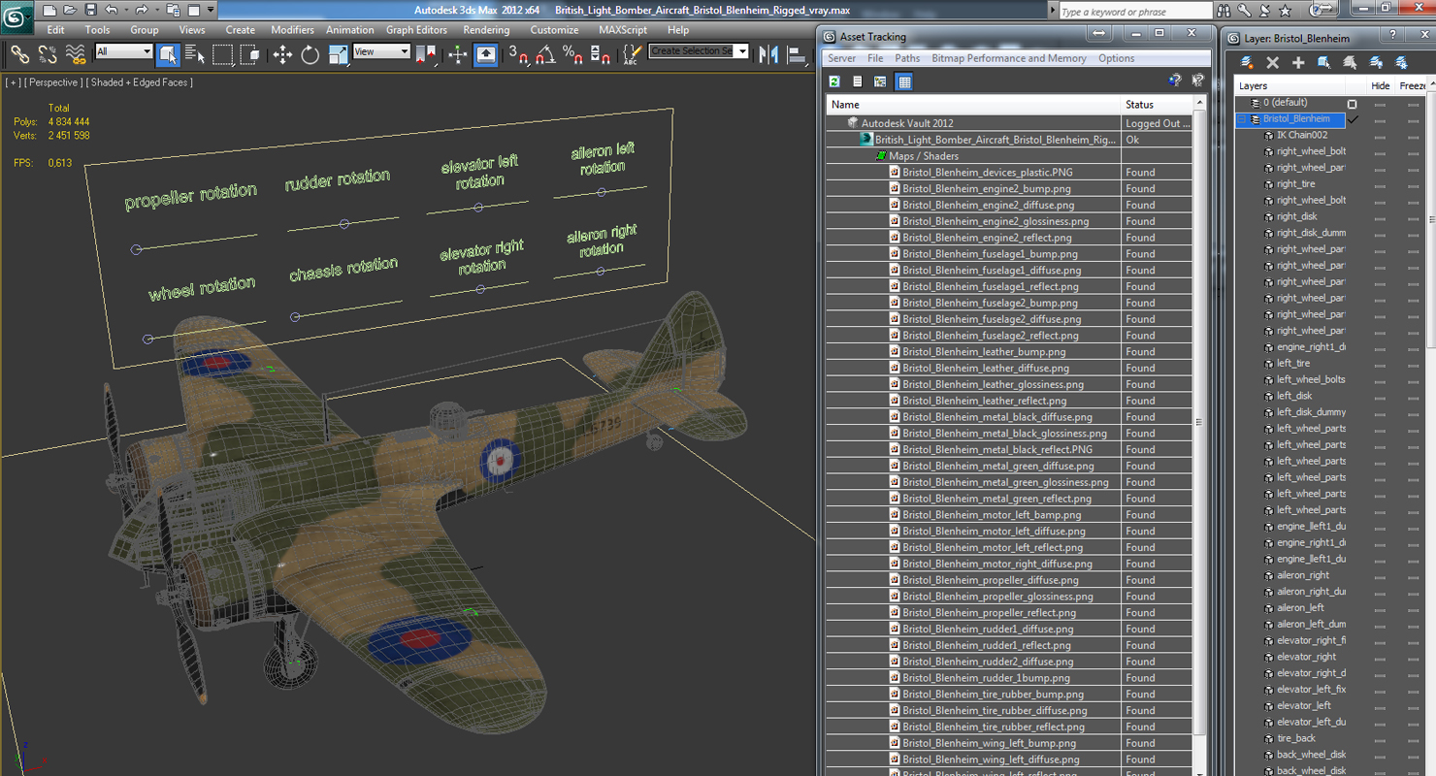Open the MAXScript menu
The height and width of the screenshot is (776, 1436).
(623, 30)
